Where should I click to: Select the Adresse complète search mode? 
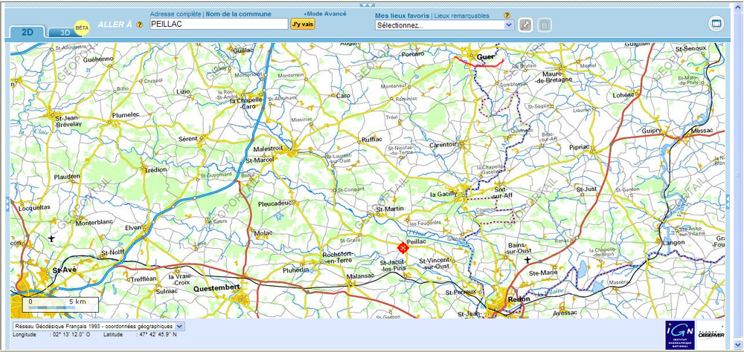click(176, 14)
